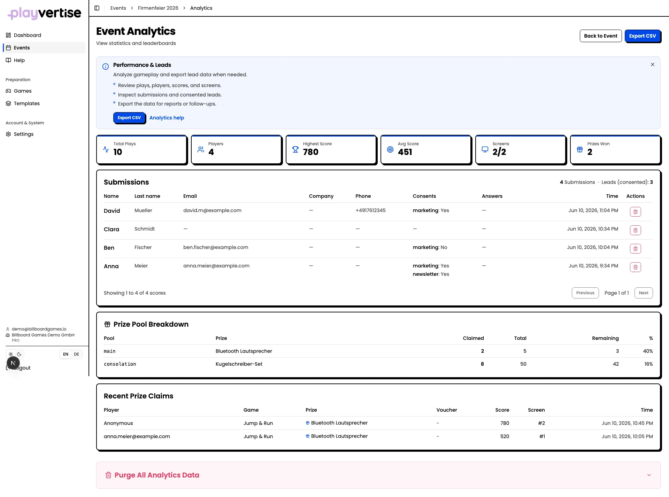Screen dimensions: 669x497
Task: Delete Anna Meier's submission
Action: coord(635,267)
